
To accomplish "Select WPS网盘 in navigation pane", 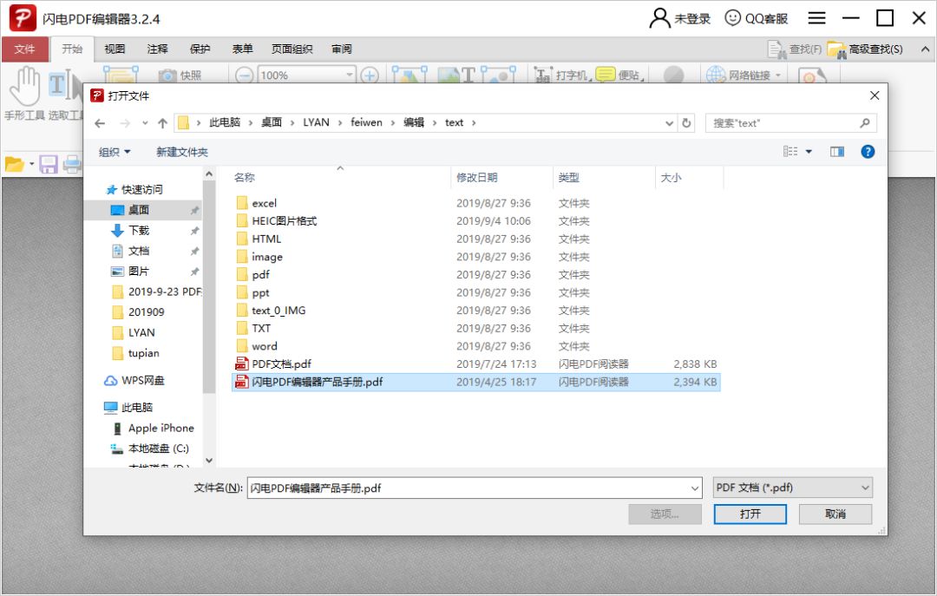I will point(135,380).
